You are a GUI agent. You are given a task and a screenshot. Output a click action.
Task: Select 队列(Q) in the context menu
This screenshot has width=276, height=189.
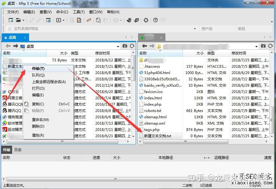click(x=48, y=75)
